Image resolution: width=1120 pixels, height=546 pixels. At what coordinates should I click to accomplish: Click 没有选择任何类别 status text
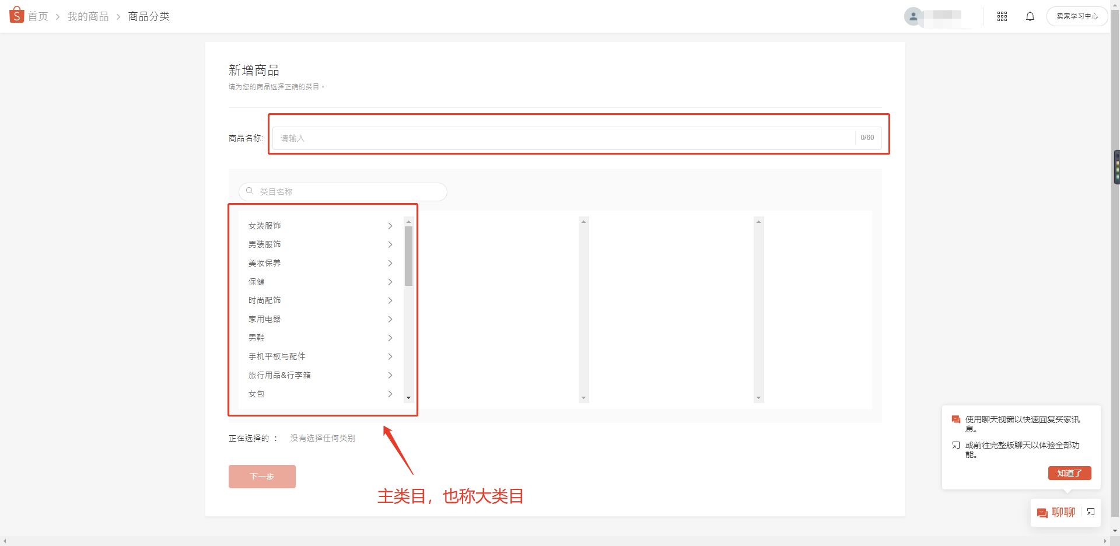point(323,438)
